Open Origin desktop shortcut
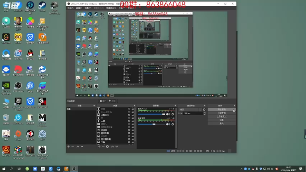 click(x=18, y=135)
